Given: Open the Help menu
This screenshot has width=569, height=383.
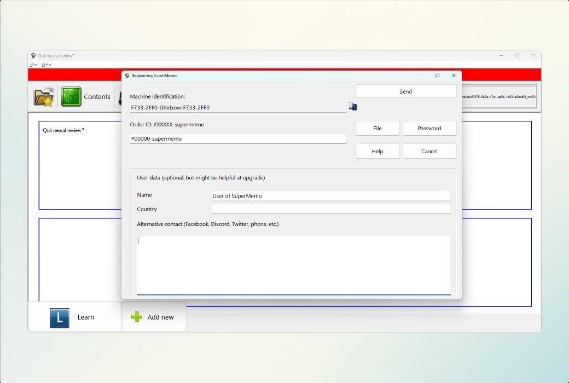Looking at the screenshot, I should pyautogui.click(x=47, y=64).
